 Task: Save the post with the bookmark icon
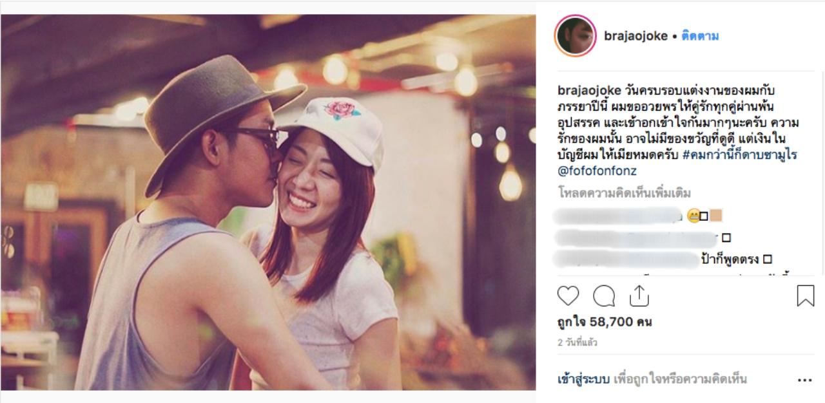tap(805, 295)
